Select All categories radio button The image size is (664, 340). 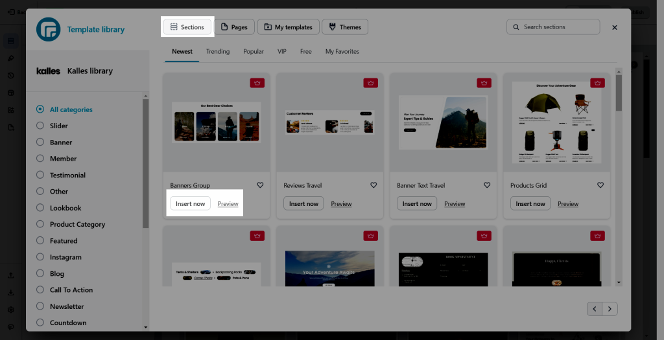click(x=40, y=109)
